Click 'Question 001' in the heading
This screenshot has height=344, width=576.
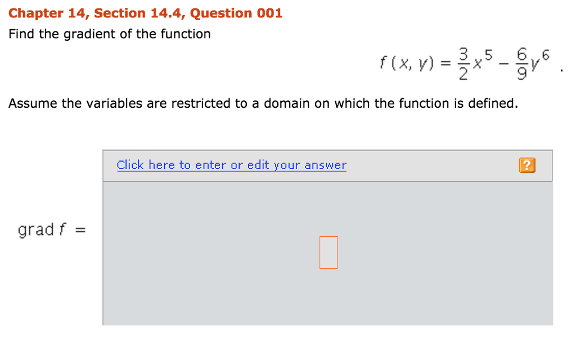click(x=237, y=13)
